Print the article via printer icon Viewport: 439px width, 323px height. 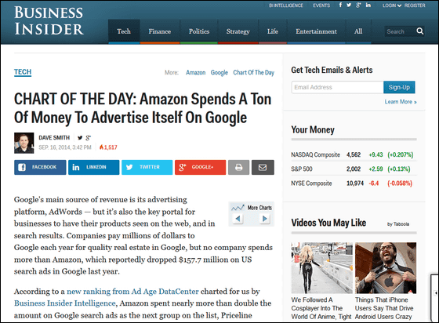238,167
